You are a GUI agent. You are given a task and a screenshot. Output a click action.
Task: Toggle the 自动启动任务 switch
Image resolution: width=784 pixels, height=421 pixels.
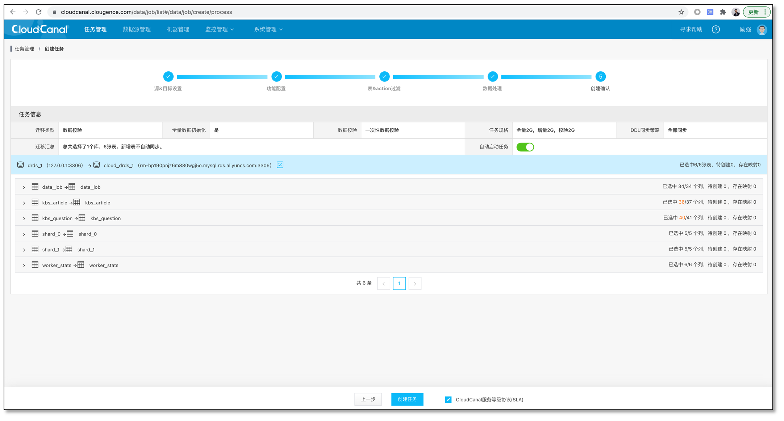point(525,147)
